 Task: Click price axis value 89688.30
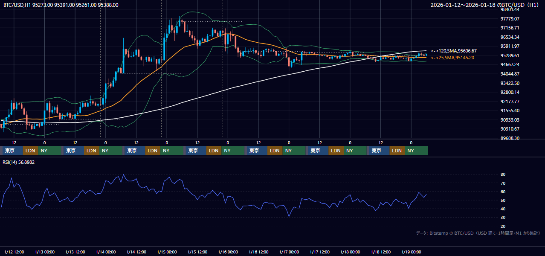tap(510, 138)
